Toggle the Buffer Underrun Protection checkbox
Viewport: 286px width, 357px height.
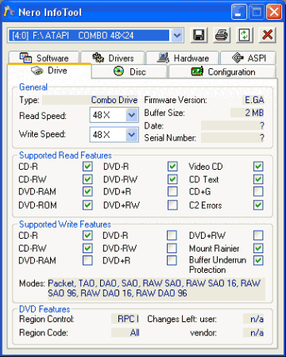click(258, 260)
